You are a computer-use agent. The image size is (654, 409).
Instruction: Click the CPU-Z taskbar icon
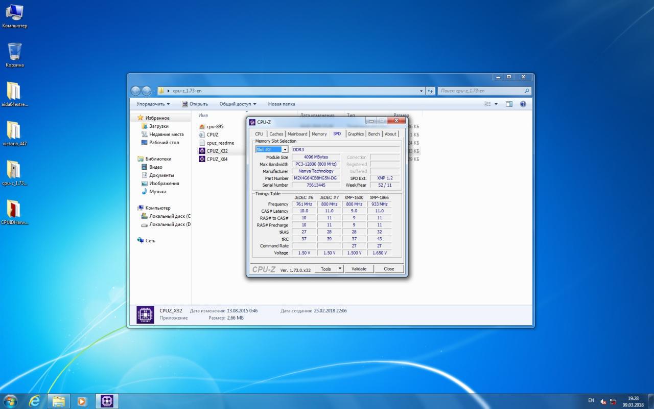[107, 401]
